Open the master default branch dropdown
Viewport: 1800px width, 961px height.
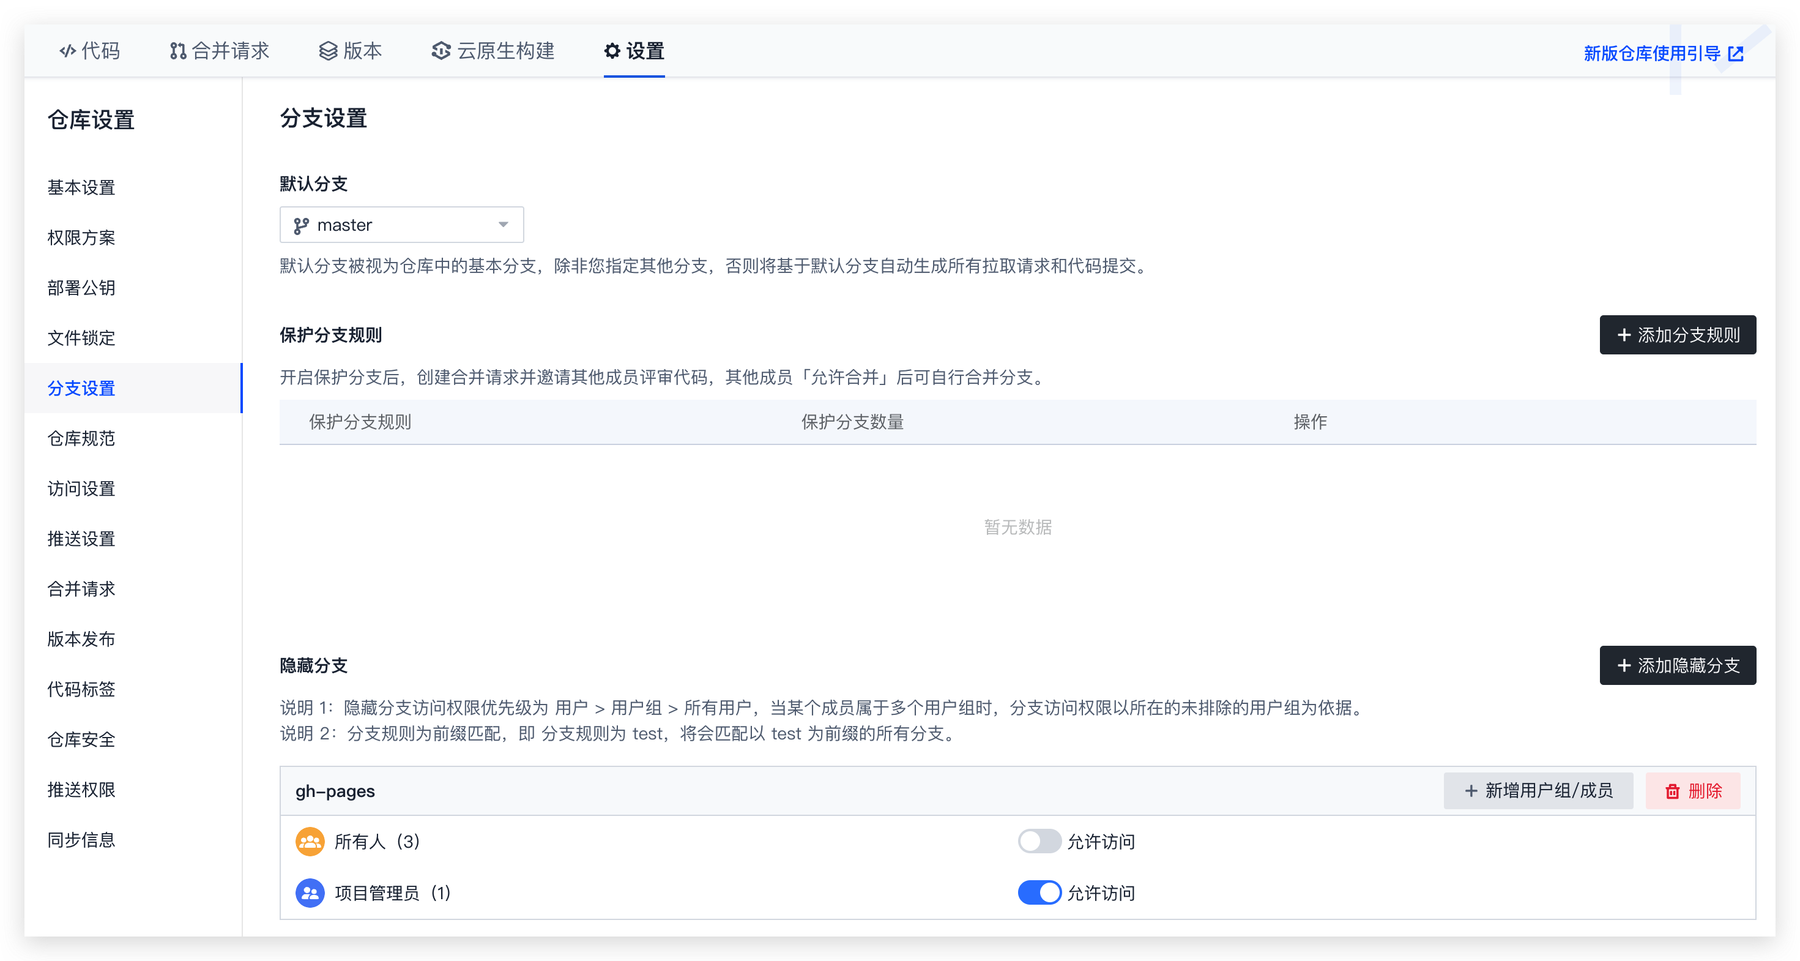[x=401, y=225]
